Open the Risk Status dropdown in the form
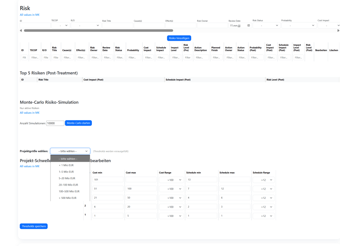This screenshot has height=246, width=340. tap(266, 25)
